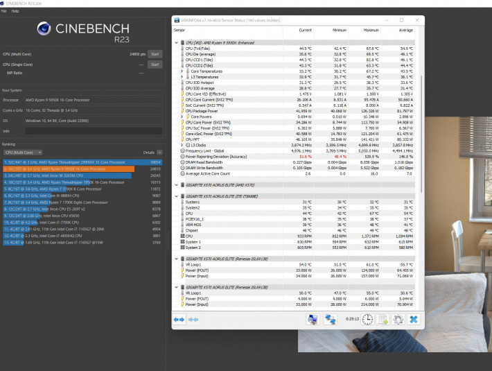
Task: Click the shrink arrows icon in HWiNFO's toolbar
Action: coord(193,319)
